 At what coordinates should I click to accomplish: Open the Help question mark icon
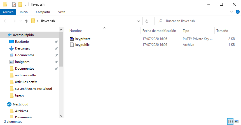(237, 12)
